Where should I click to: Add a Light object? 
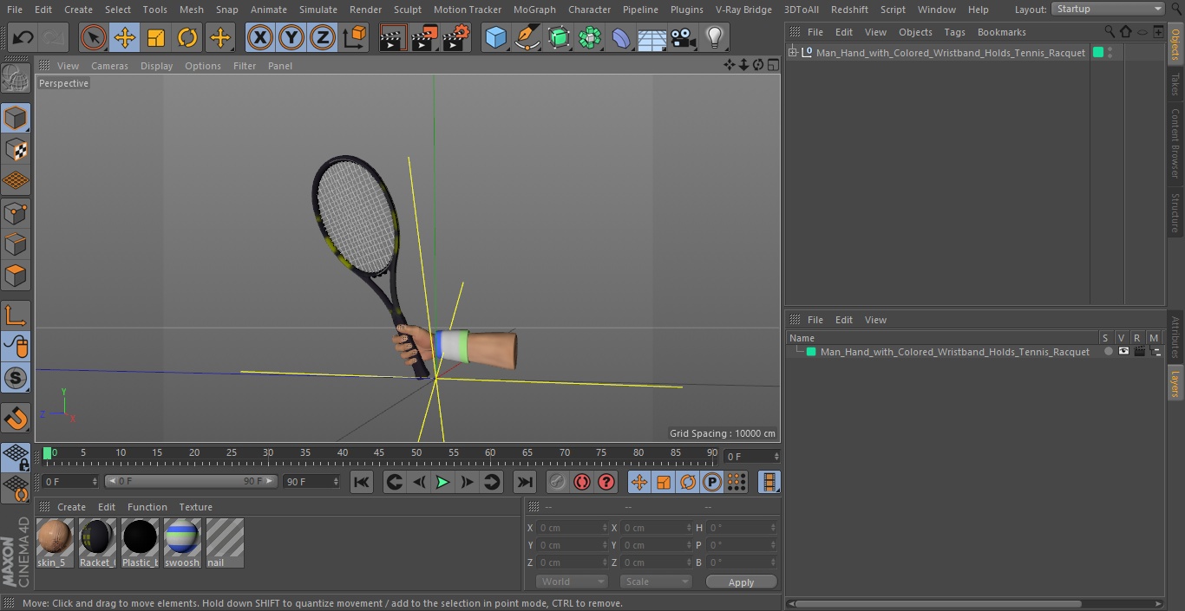pyautogui.click(x=714, y=37)
